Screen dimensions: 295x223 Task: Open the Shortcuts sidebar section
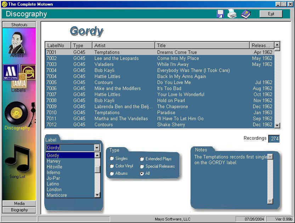[x=19, y=25]
